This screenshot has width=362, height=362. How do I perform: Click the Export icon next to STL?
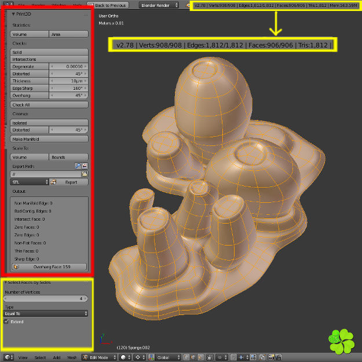pos(53,182)
